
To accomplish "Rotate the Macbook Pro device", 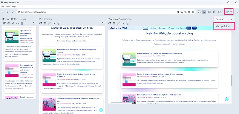I will tap(127, 23).
